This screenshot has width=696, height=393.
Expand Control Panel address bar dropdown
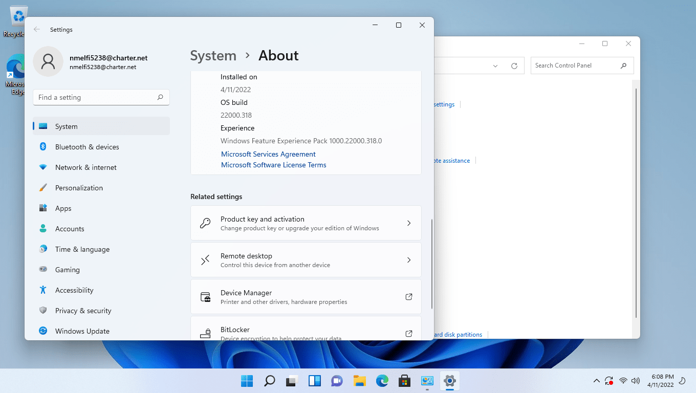tap(495, 65)
